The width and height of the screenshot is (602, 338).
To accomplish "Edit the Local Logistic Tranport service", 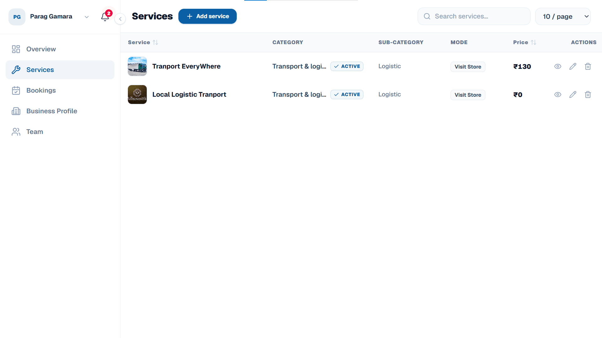I will pos(573,95).
